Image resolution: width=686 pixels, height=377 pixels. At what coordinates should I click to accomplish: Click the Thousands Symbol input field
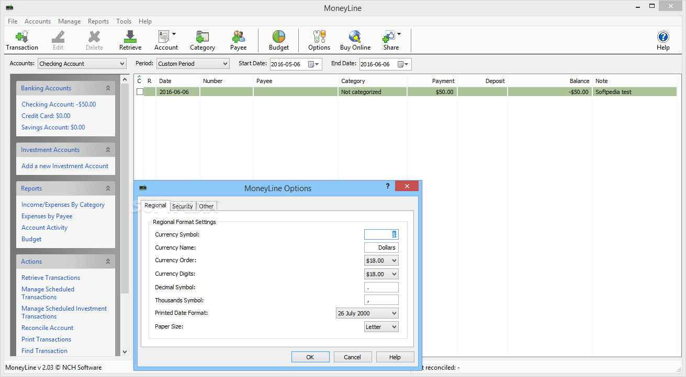(x=381, y=300)
